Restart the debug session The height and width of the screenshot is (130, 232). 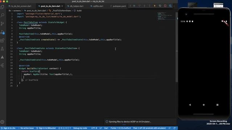pyautogui.click(x=160, y=6)
